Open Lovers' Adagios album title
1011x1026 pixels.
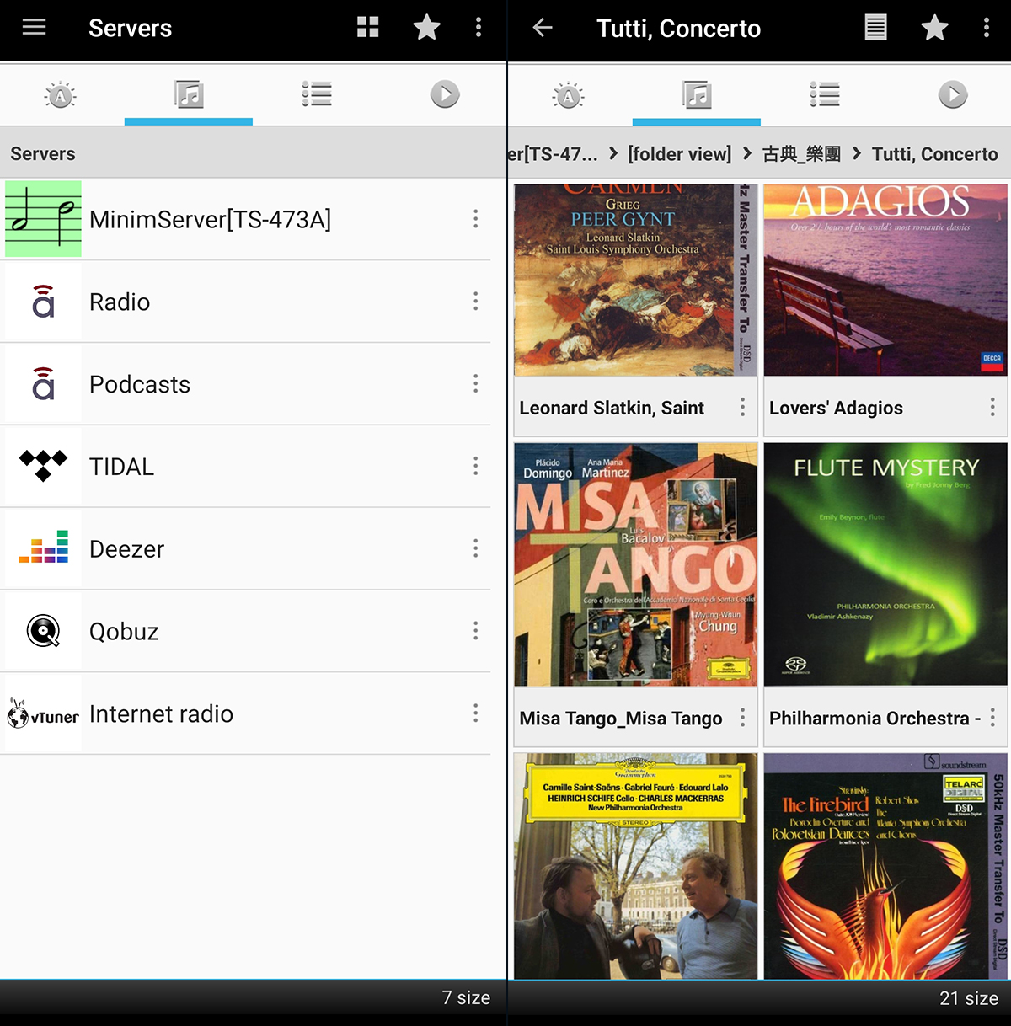tap(836, 408)
